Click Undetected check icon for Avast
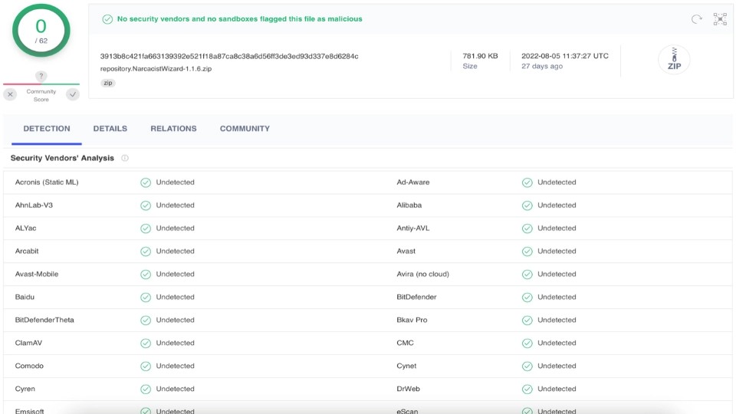 [527, 251]
